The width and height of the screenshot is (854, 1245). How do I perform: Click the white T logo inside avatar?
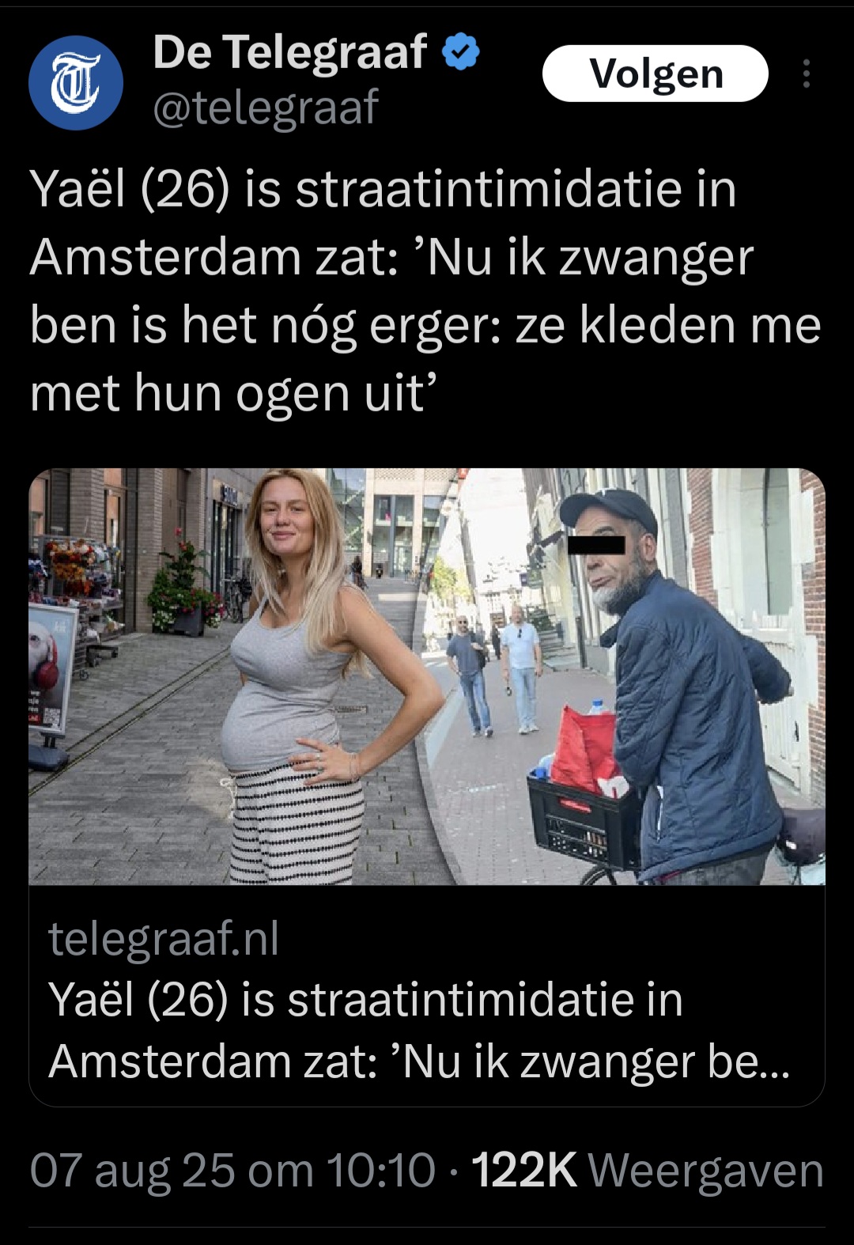click(76, 82)
